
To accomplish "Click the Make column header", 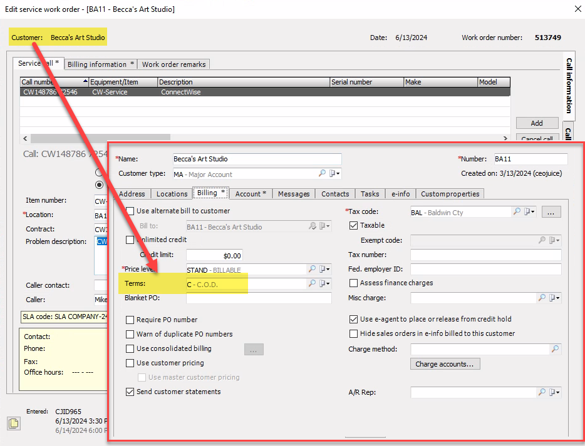I will pos(440,82).
